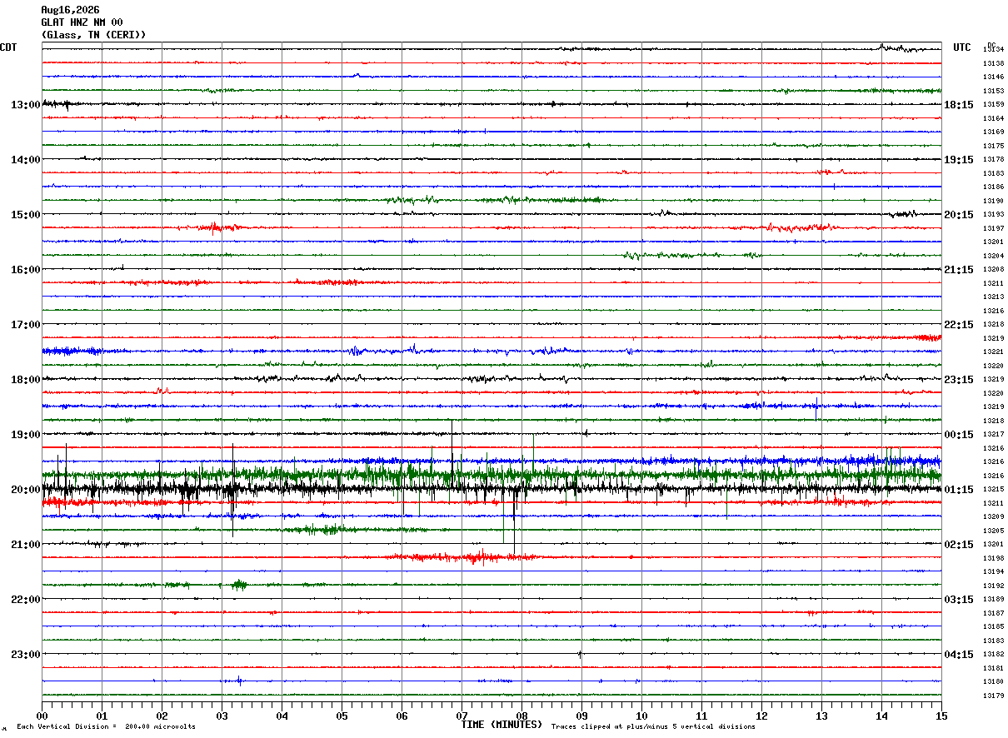Click the UTC timezone header
1008x738 pixels.
tap(962, 47)
